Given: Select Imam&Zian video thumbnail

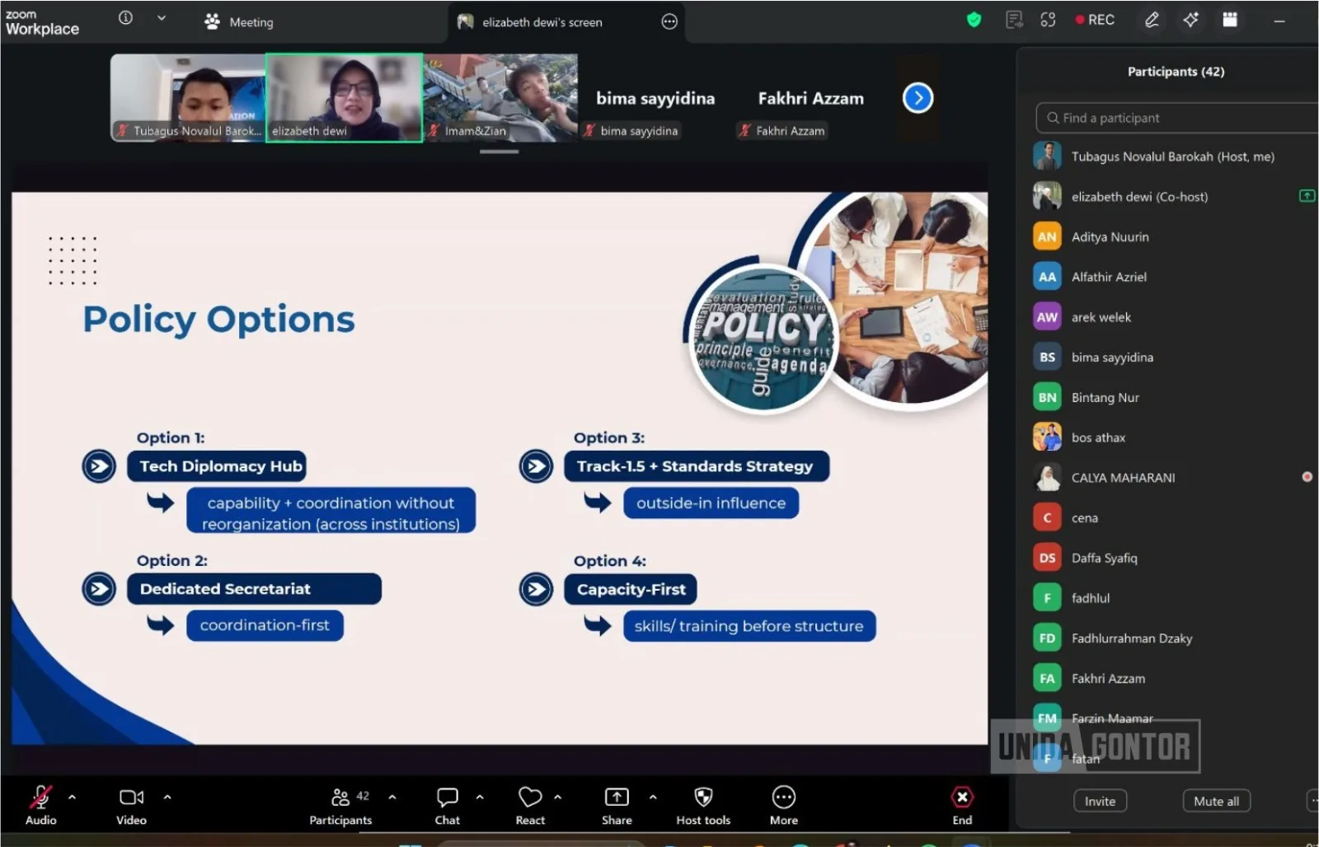Looking at the screenshot, I should point(500,98).
